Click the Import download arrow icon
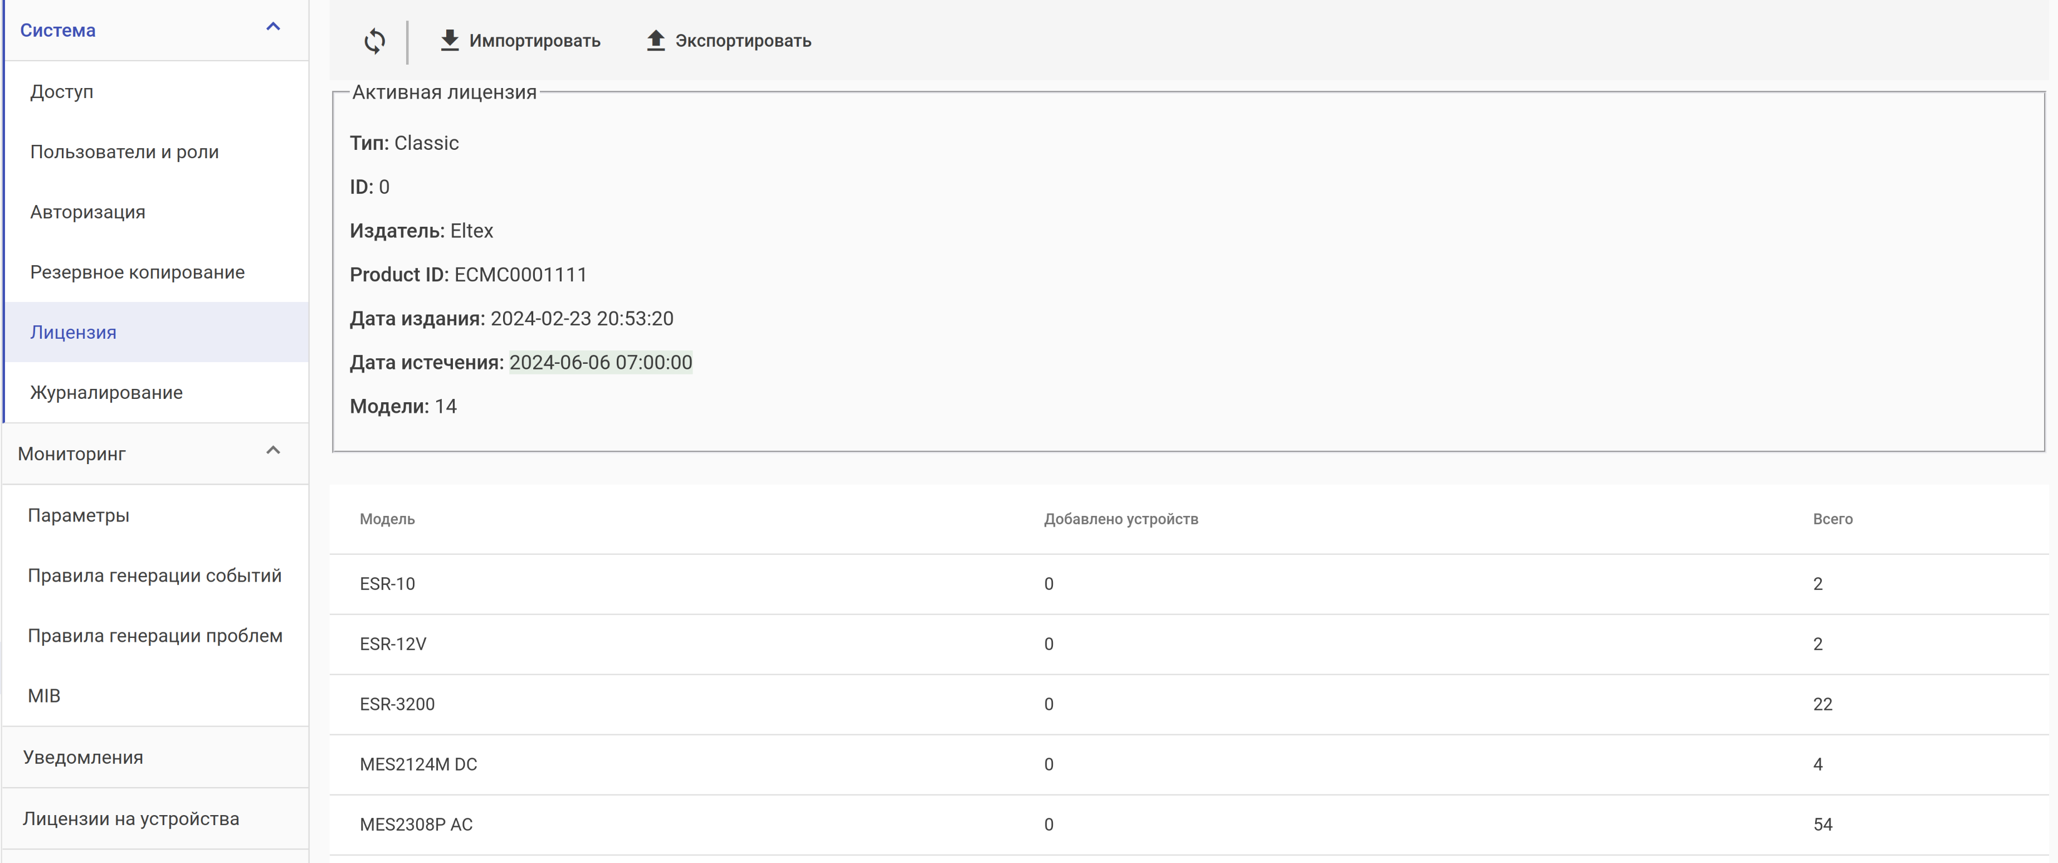Image resolution: width=2058 pixels, height=863 pixels. click(450, 40)
